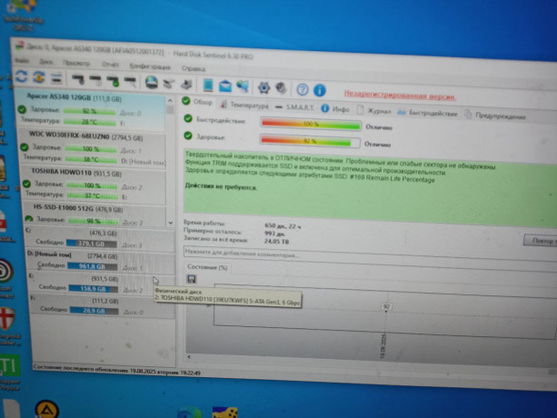Switch to the Обзор tab
557x418 pixels.
(x=197, y=102)
